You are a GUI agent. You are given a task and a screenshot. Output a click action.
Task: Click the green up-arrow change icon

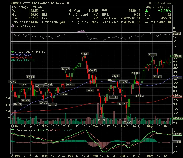click(147, 11)
